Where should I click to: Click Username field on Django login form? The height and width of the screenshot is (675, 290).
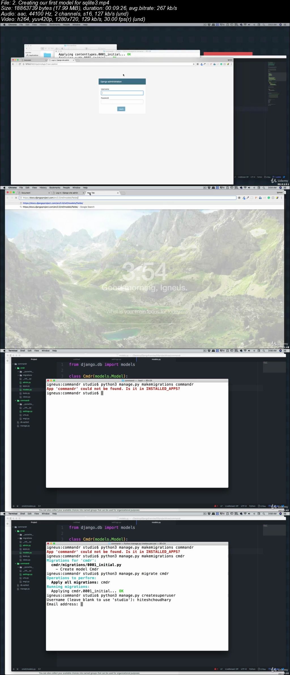click(x=122, y=93)
